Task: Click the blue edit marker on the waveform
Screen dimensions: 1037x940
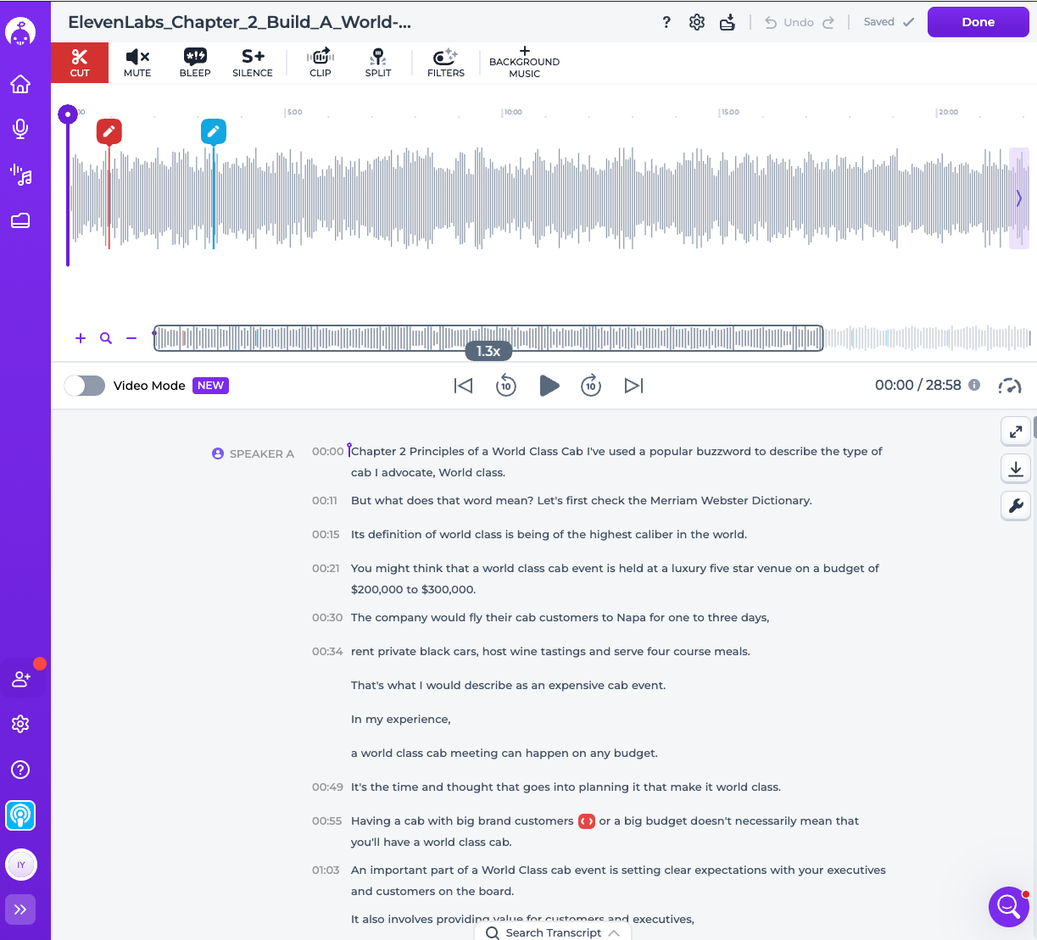Action: [214, 131]
